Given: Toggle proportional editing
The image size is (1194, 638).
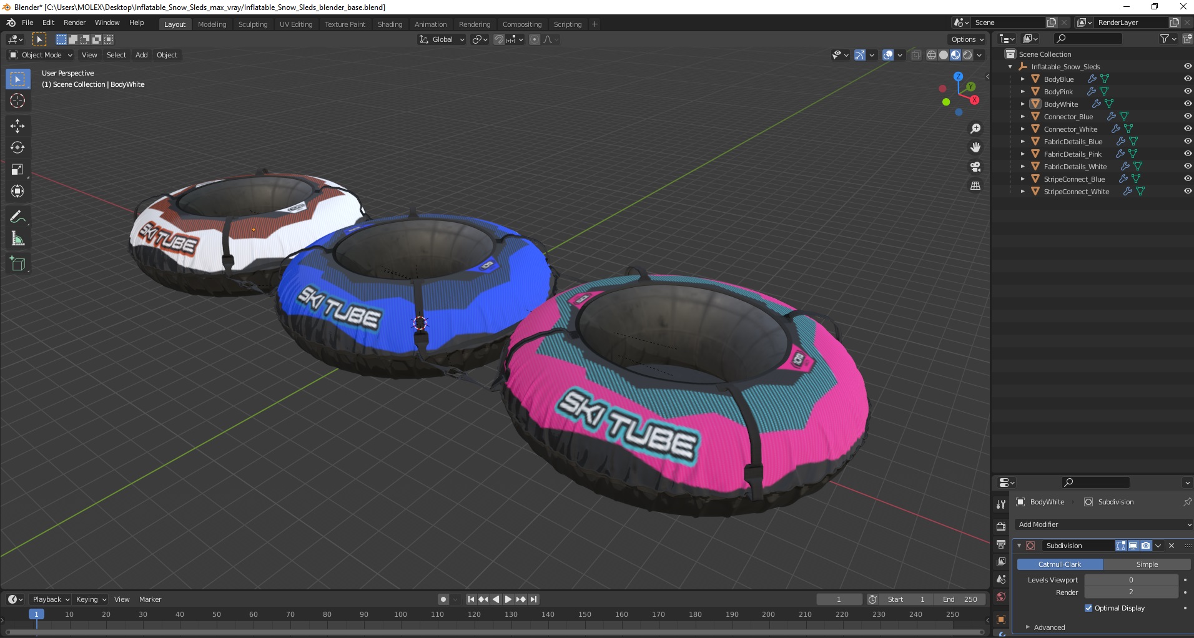Looking at the screenshot, I should pyautogui.click(x=535, y=39).
